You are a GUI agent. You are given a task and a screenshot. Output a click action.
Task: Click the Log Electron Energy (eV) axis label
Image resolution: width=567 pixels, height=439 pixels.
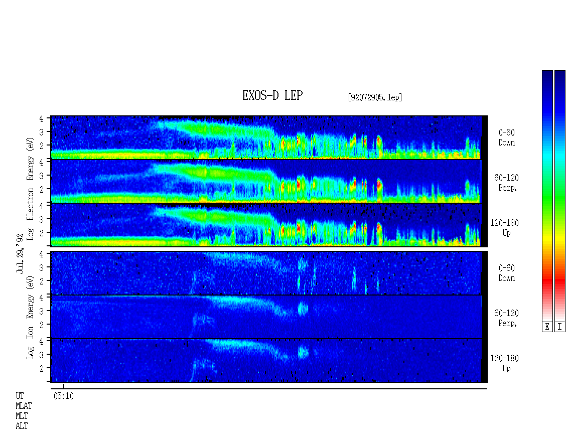click(x=30, y=189)
